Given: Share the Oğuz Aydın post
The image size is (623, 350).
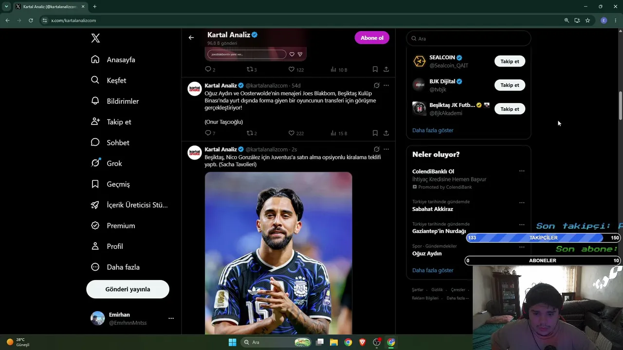Looking at the screenshot, I should click(x=386, y=133).
